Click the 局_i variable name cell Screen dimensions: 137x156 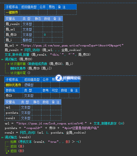[x=13, y=40]
